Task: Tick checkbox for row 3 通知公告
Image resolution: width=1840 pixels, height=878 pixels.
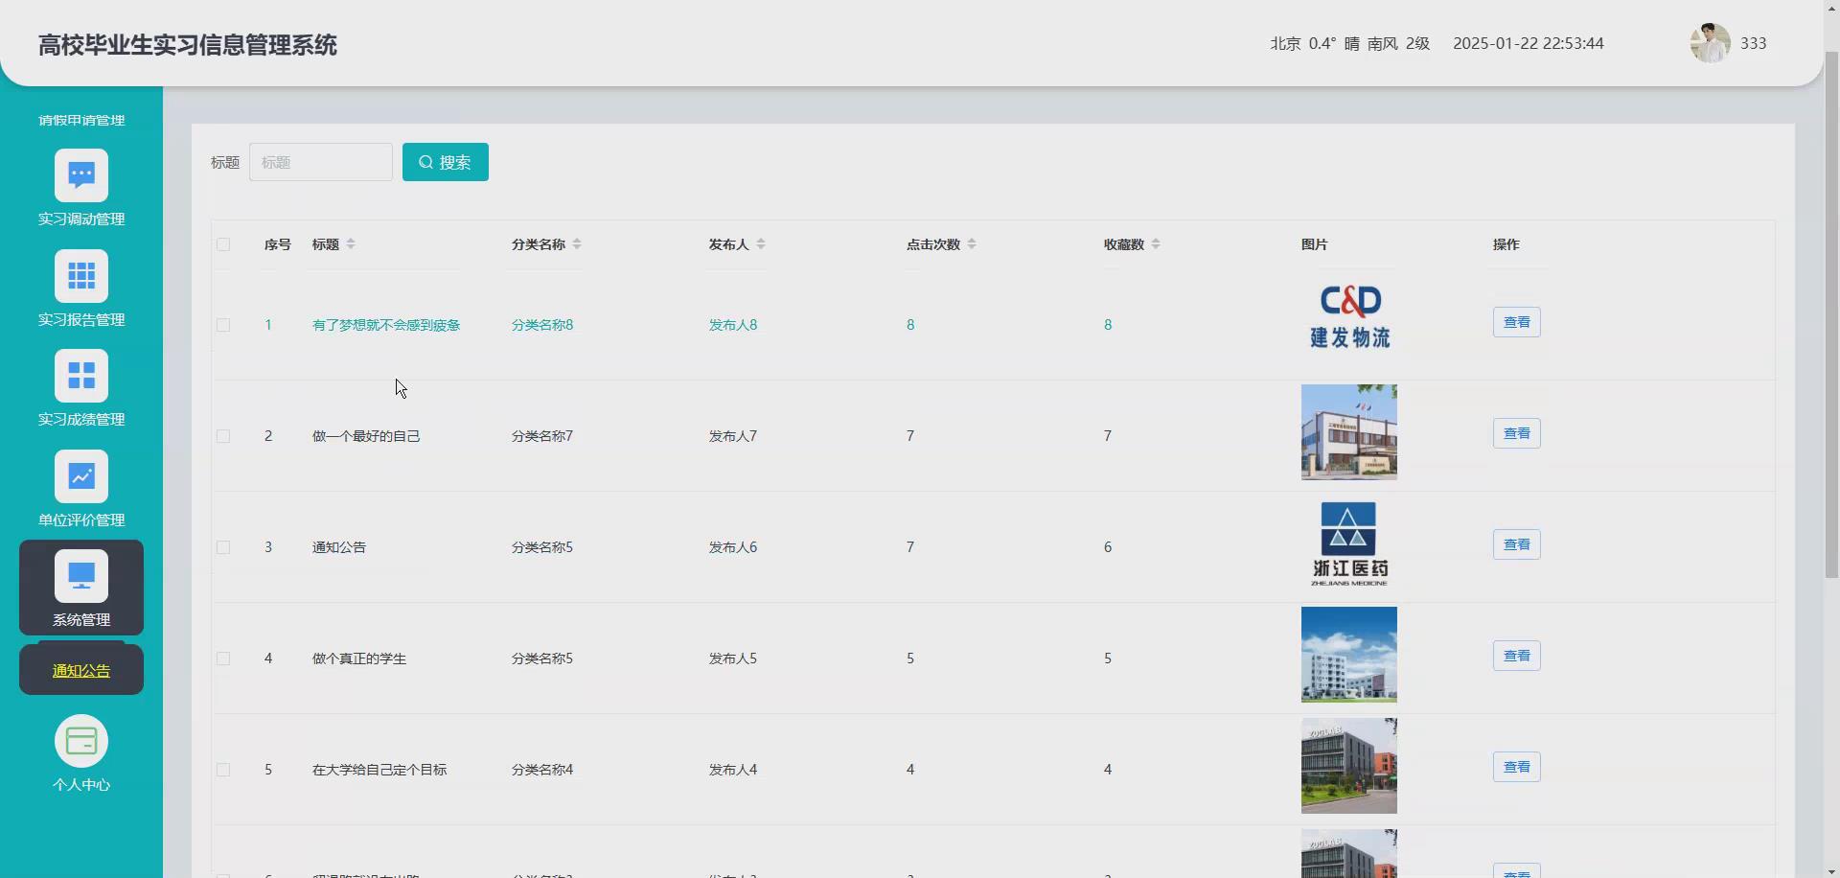Action: [223, 547]
